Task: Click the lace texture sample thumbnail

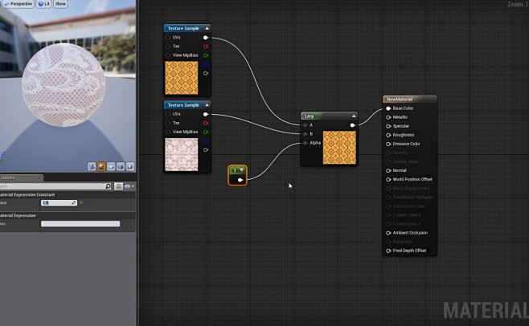Action: click(182, 154)
